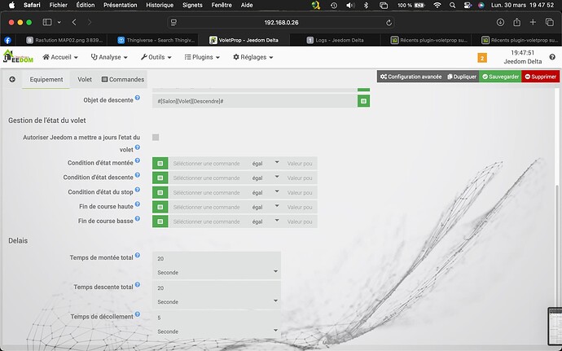Click Safari's page reload icon
The image size is (562, 351).
tap(389, 23)
